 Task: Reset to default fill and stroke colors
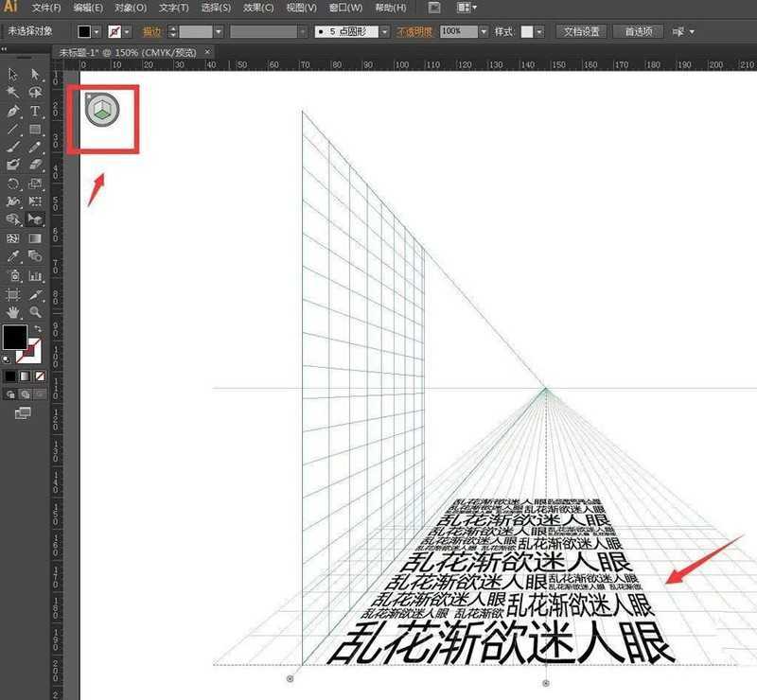click(x=7, y=359)
